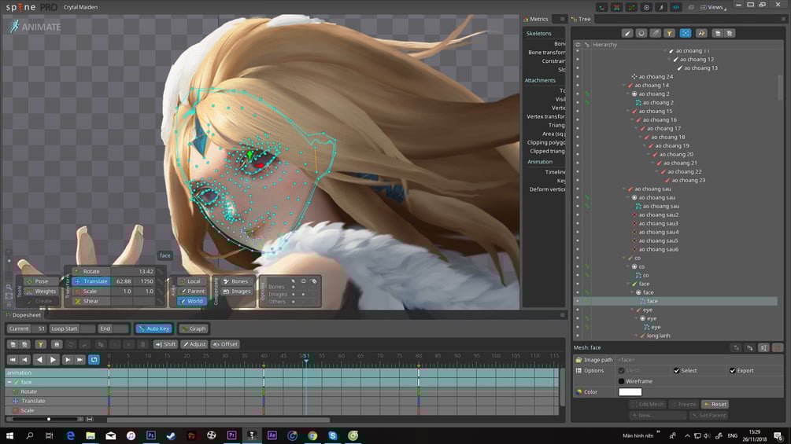
Task: Click the eye-shaped icon in top toolbar
Action: 676,7
